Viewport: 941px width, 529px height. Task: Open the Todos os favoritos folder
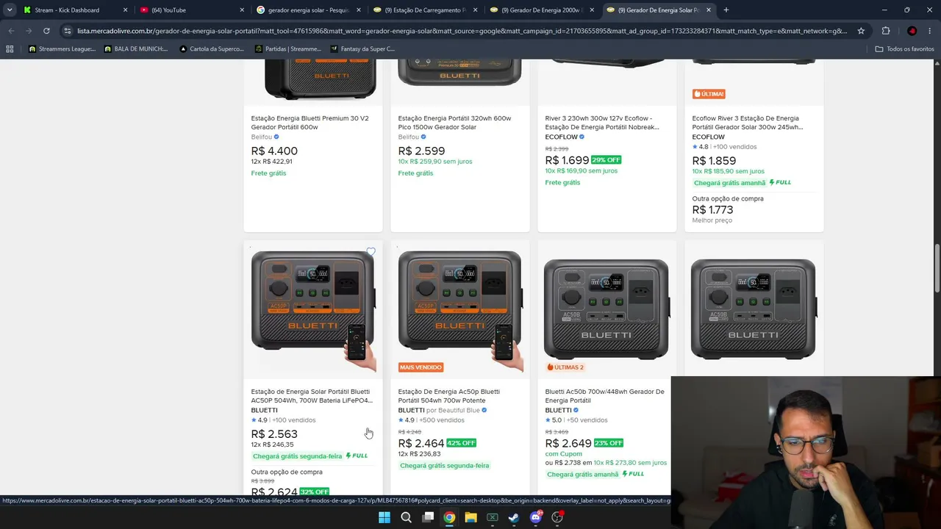(904, 49)
